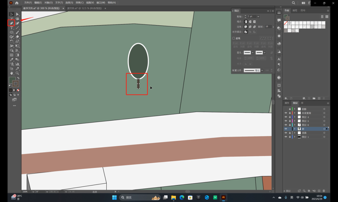Screen dimensions: 338x202
Task: Expand the 树 layer contents
Action: point(295,129)
